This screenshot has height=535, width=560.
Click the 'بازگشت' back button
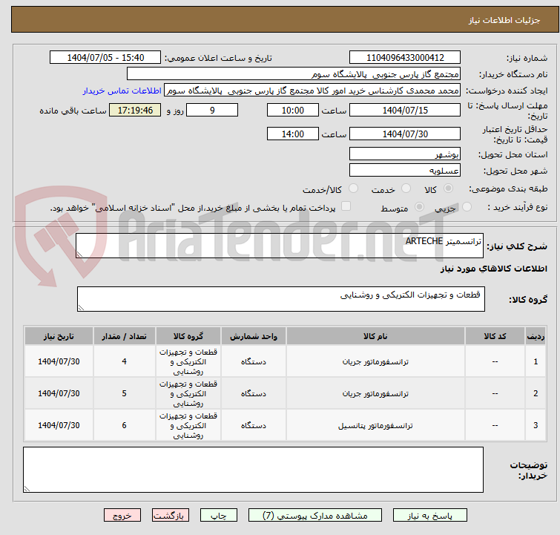point(171,516)
